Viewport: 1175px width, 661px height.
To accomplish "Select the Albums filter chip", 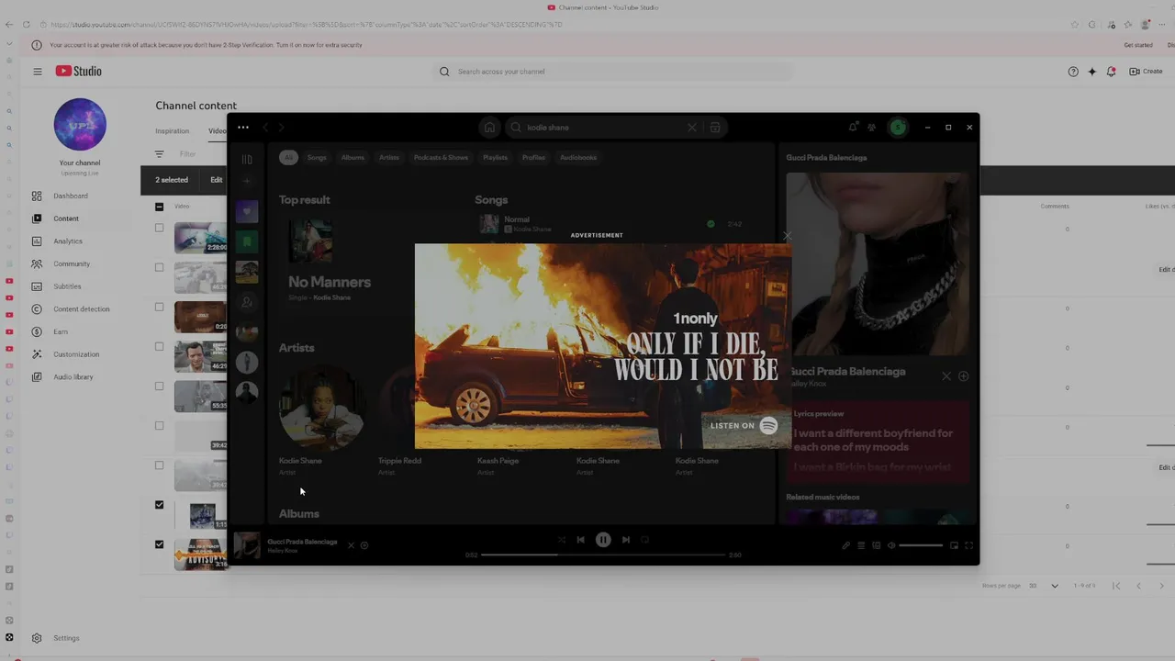I will pos(352,158).
